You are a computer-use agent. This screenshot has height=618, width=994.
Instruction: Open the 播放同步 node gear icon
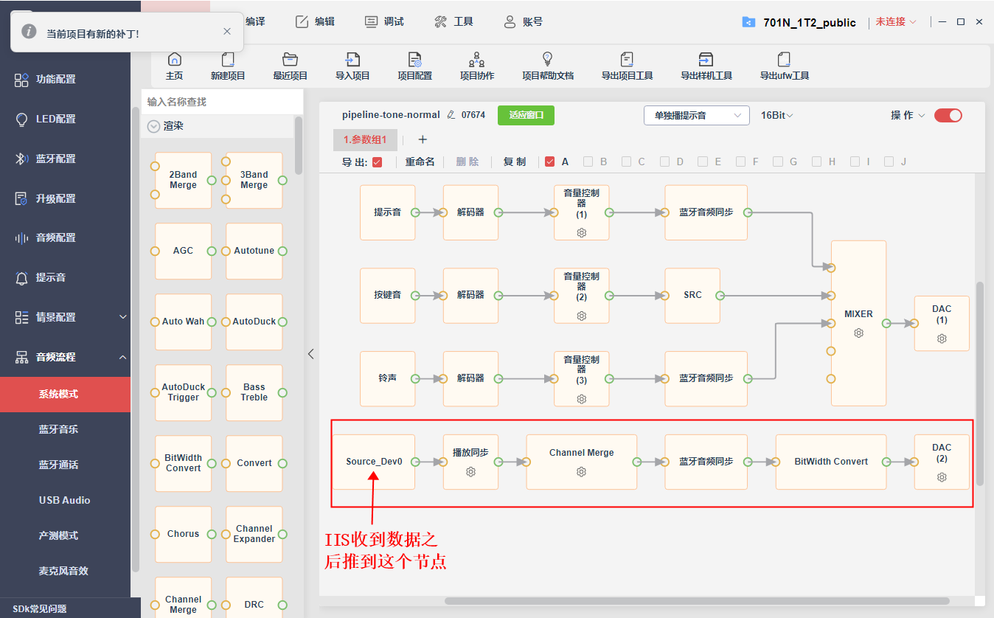(470, 471)
